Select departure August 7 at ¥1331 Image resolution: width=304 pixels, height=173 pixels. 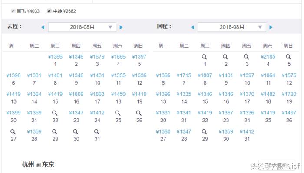coord(34,75)
